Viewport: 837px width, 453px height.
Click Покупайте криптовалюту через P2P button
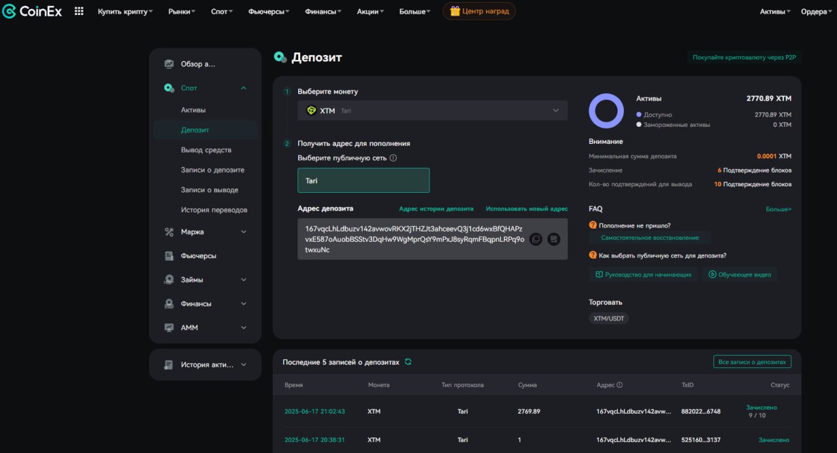click(x=744, y=58)
